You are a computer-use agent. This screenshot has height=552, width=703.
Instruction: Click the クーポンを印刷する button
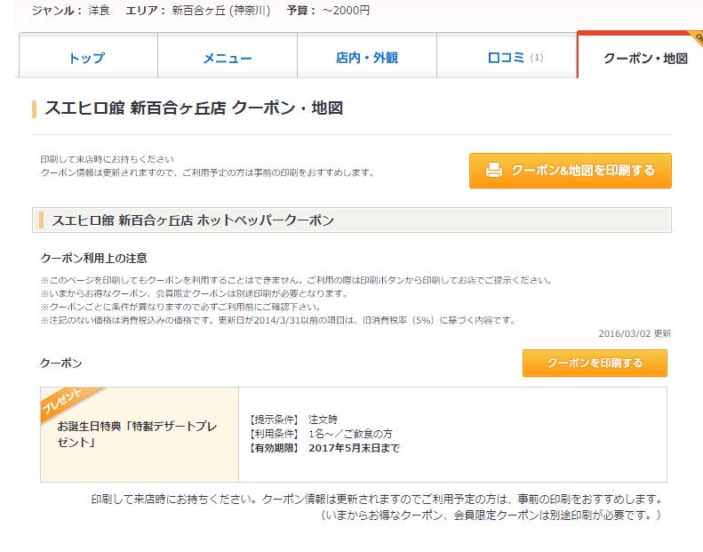click(595, 363)
